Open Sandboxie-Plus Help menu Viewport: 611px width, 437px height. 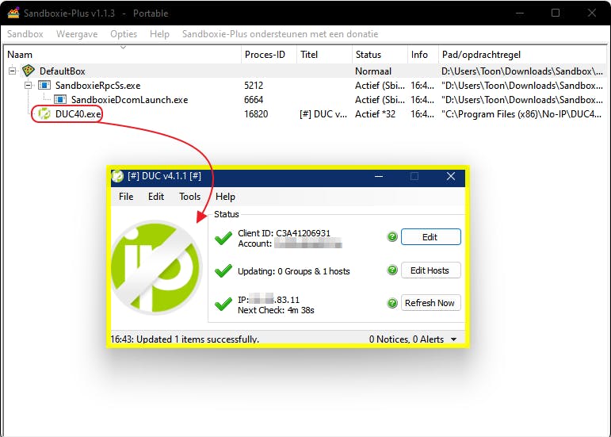(x=159, y=34)
